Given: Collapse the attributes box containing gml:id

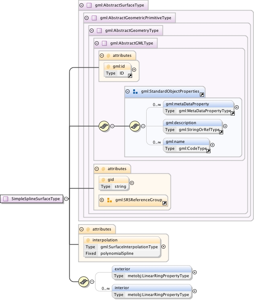Looking at the screenshot, I should [x=102, y=55].
